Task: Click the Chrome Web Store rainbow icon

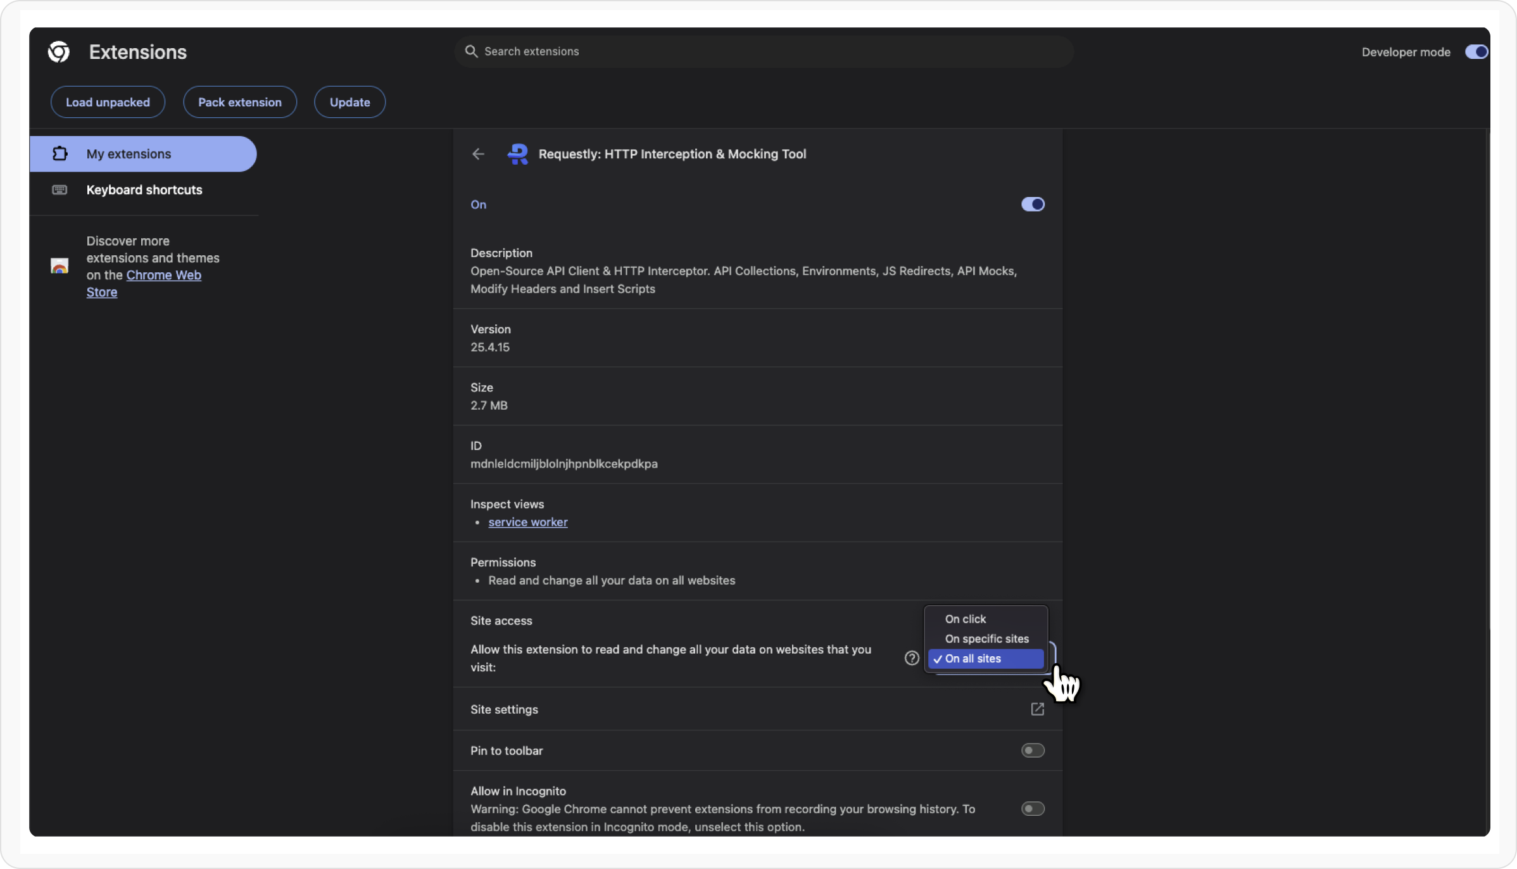Action: pos(60,266)
